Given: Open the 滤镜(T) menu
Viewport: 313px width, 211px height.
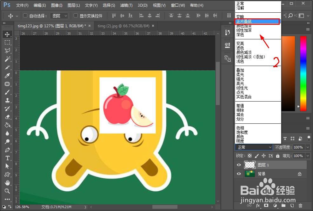Looking at the screenshot, I should (x=126, y=5).
